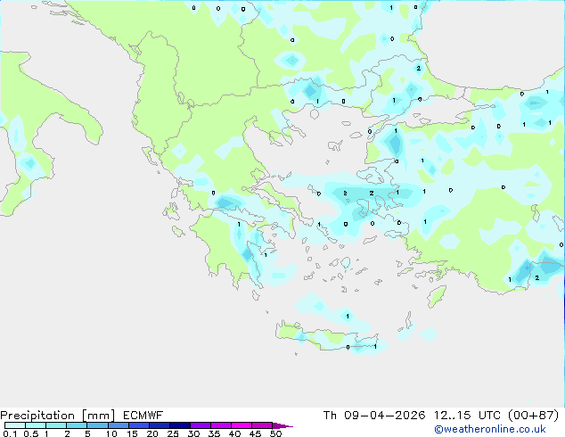The image size is (565, 437).
Task: Click the '35' legend scale label
Action: click(x=214, y=433)
